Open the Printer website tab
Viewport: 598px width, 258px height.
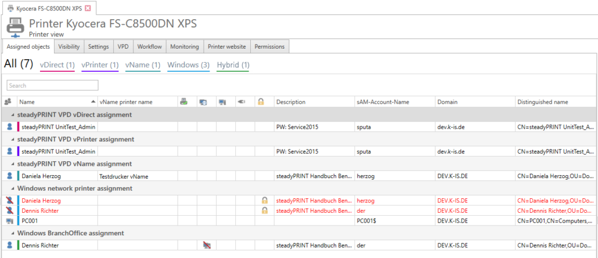(x=227, y=46)
